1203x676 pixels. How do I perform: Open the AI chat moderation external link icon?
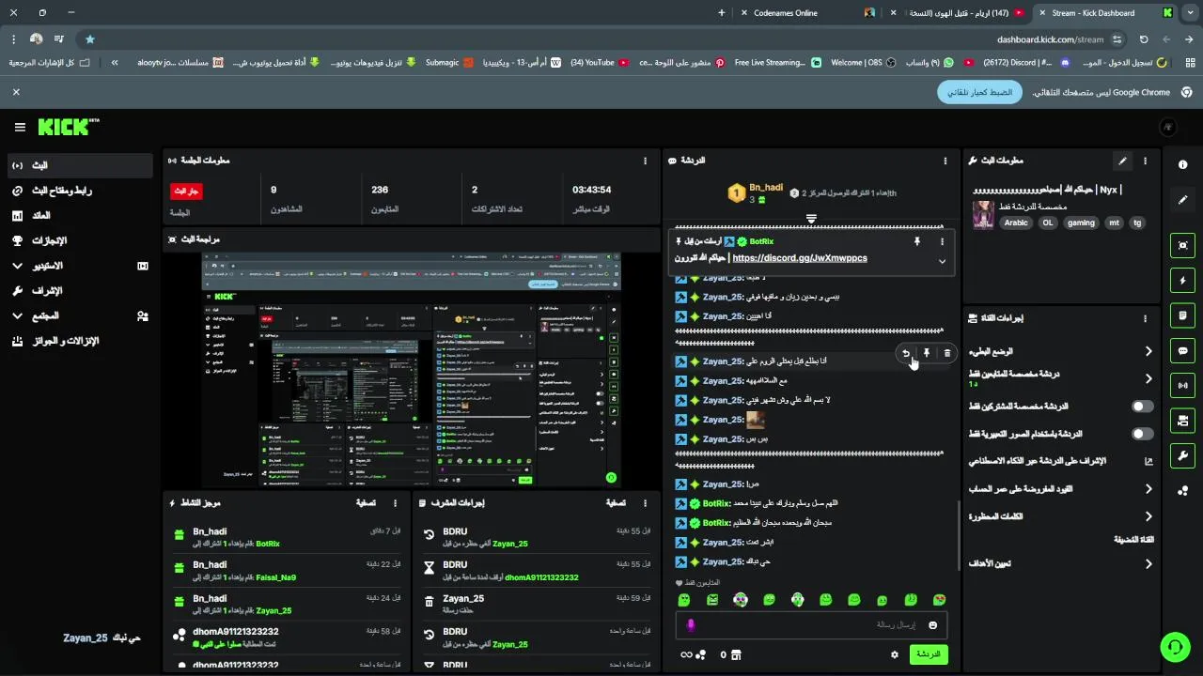coord(1148,461)
